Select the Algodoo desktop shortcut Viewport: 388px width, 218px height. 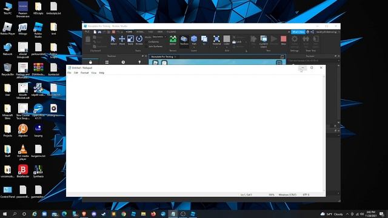click(23, 130)
